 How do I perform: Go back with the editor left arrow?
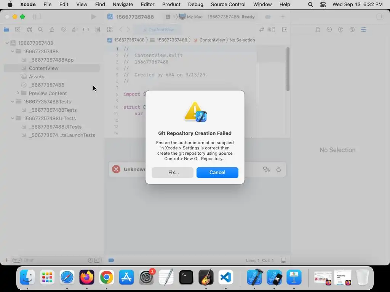click(x=121, y=30)
